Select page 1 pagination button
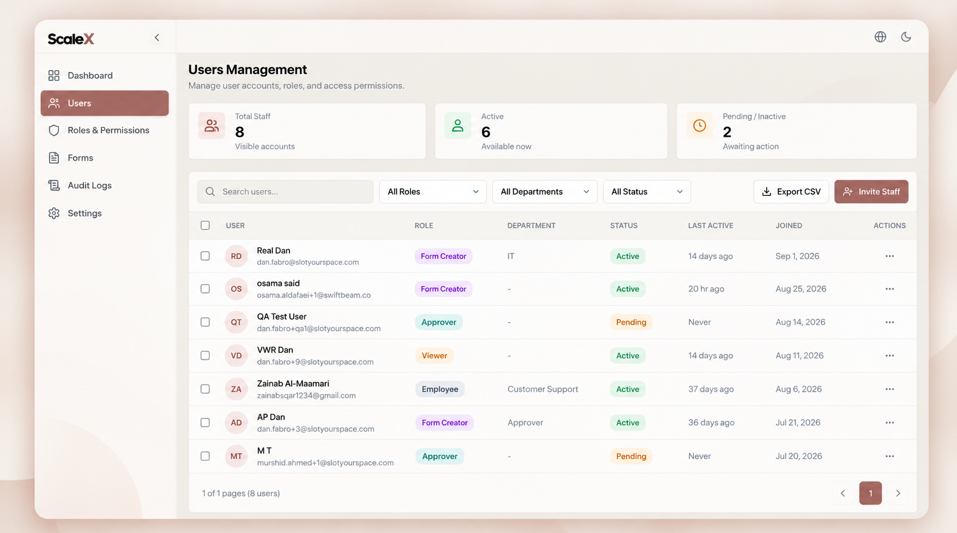Image resolution: width=957 pixels, height=533 pixels. 870,493
